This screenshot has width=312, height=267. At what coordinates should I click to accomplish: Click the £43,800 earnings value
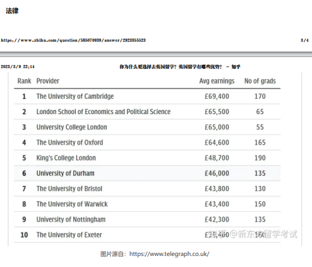coord(217,188)
